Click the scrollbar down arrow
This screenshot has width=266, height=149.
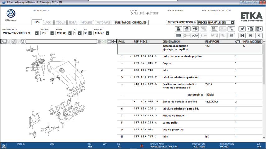click(264, 138)
